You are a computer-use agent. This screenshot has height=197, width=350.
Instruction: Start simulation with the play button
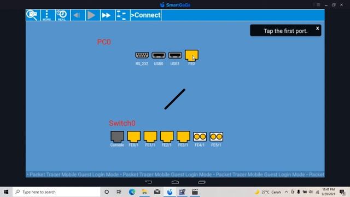91,15
